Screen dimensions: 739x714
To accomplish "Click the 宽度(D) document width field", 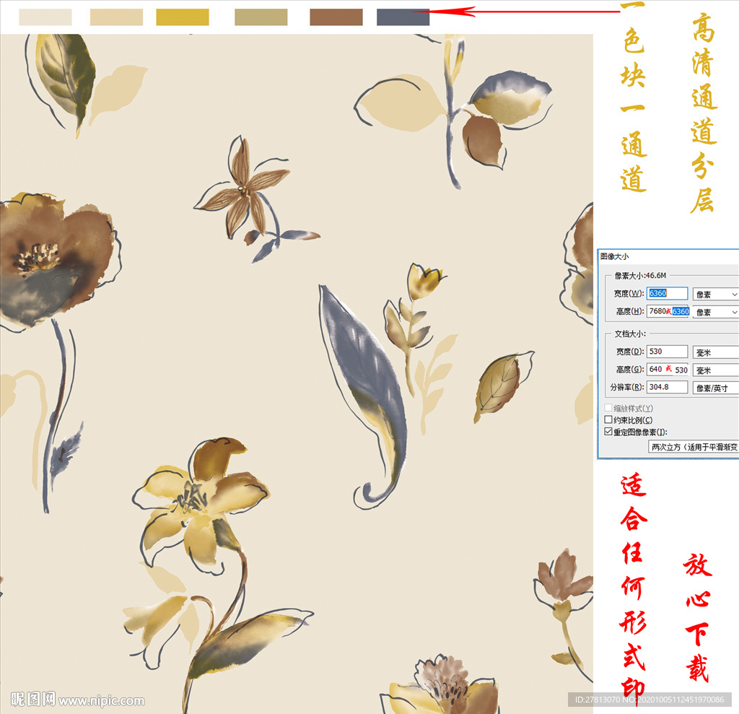I will 667,352.
